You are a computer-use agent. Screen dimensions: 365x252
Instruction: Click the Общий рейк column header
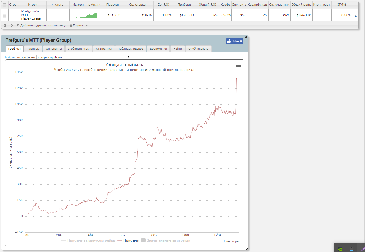(x=301, y=5)
